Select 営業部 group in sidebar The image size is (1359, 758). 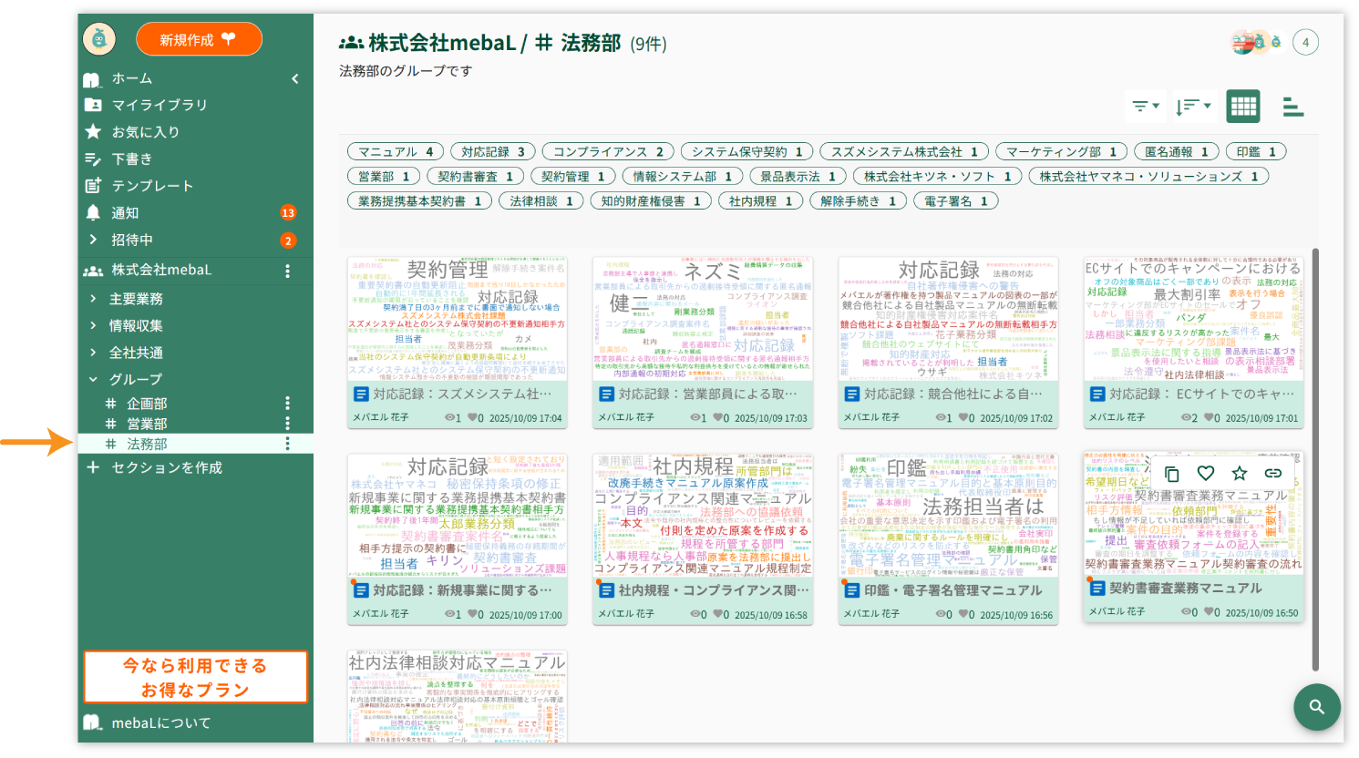(x=147, y=424)
